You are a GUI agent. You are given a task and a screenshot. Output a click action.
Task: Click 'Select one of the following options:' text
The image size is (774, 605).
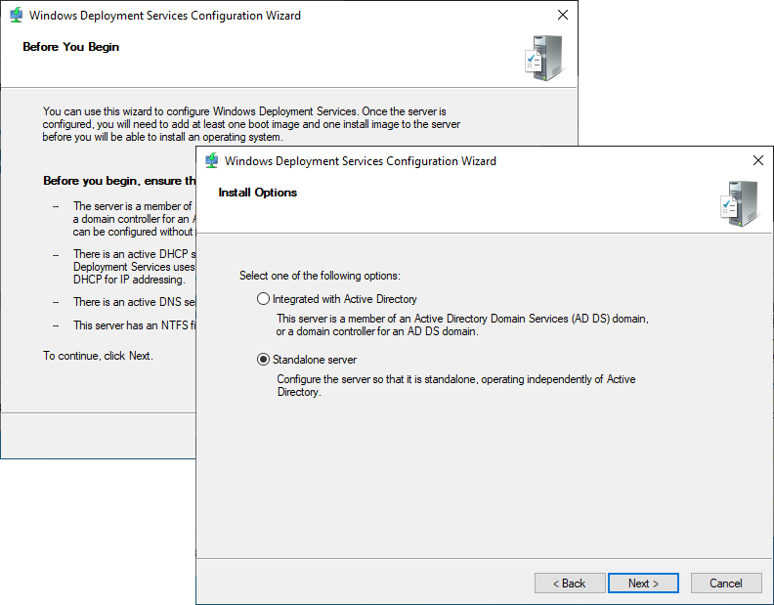point(320,276)
